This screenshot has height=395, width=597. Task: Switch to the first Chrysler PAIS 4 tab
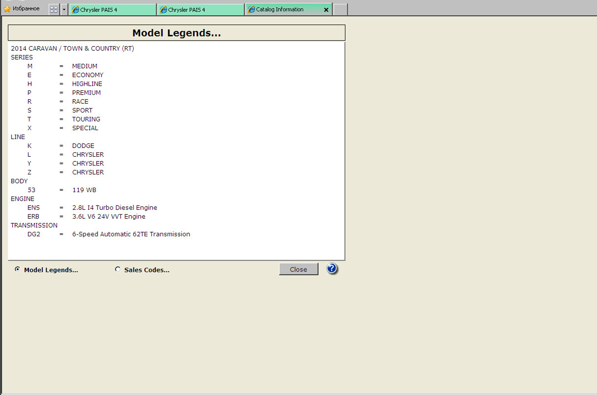(x=113, y=10)
